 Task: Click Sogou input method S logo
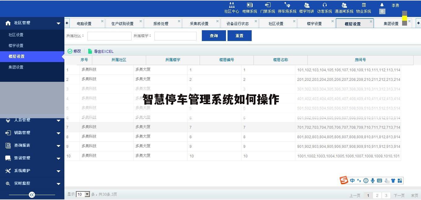coord(344,180)
